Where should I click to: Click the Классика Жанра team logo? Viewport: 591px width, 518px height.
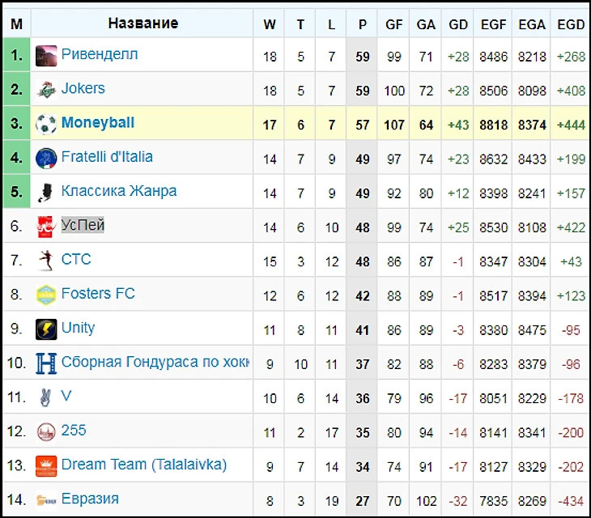click(x=46, y=193)
